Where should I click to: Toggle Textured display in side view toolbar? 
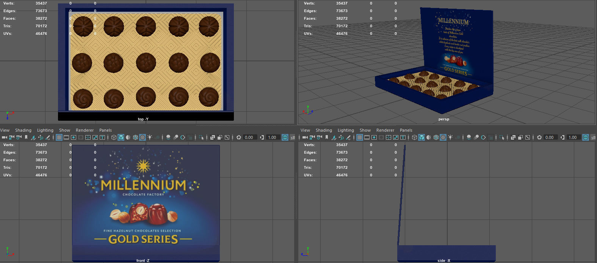tap(443, 137)
